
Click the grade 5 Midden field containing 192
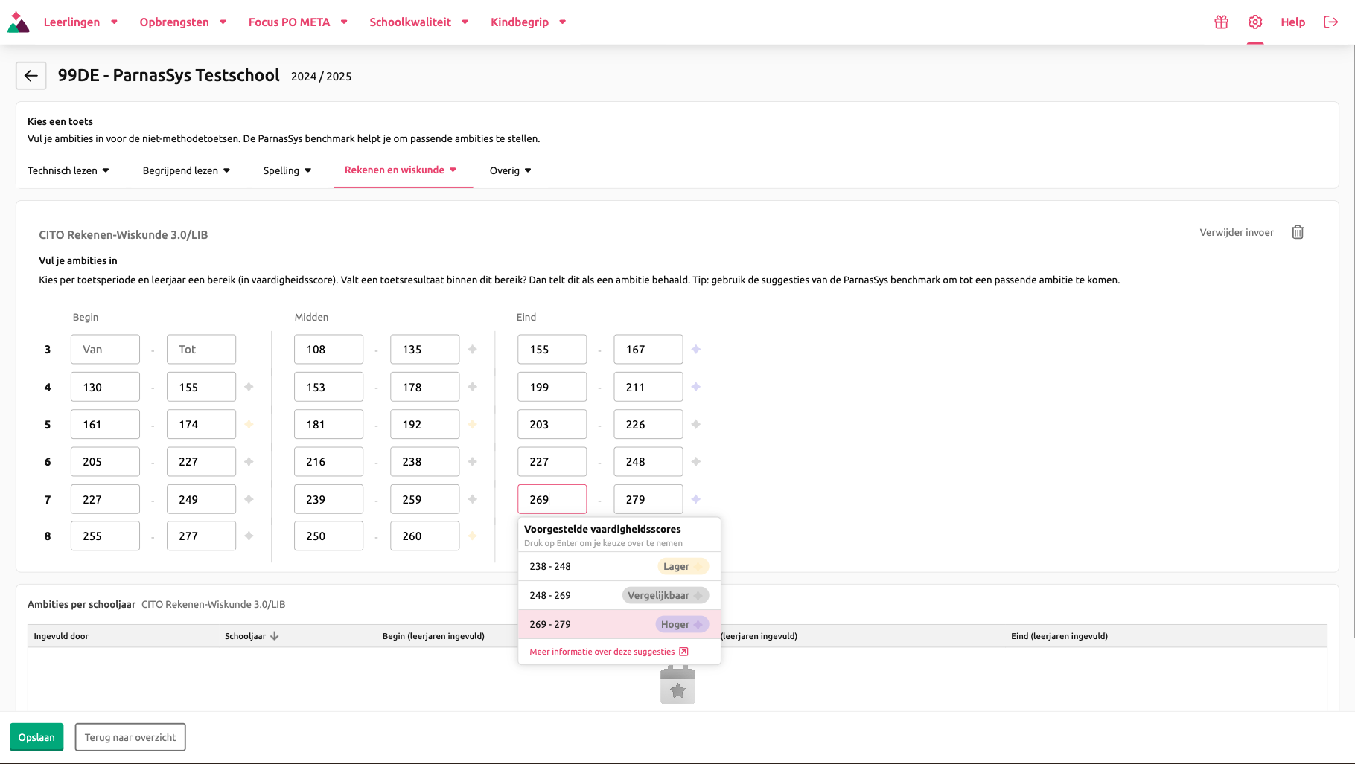pos(424,424)
